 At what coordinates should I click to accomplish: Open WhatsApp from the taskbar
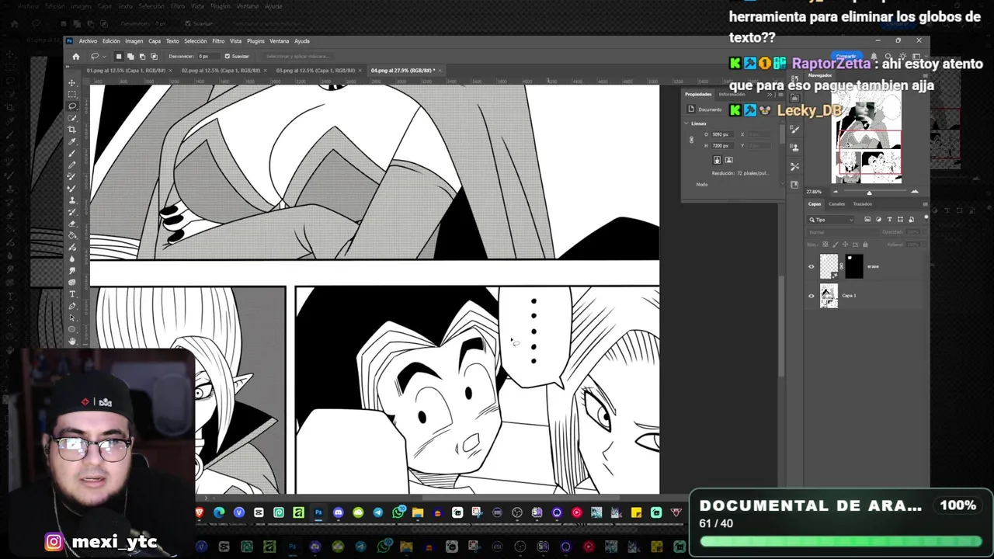coord(398,512)
